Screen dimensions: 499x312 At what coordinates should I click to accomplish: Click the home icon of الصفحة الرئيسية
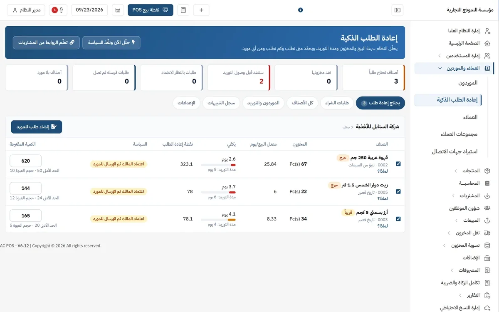pos(487,43)
